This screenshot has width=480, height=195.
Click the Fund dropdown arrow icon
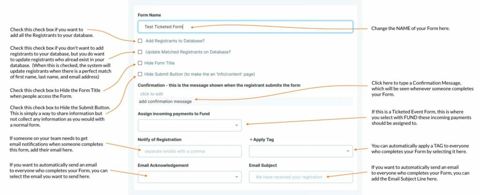click(236, 126)
